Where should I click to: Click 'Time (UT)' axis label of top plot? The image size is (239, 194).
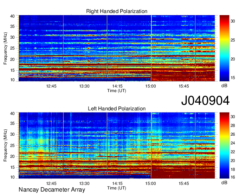(117, 91)
